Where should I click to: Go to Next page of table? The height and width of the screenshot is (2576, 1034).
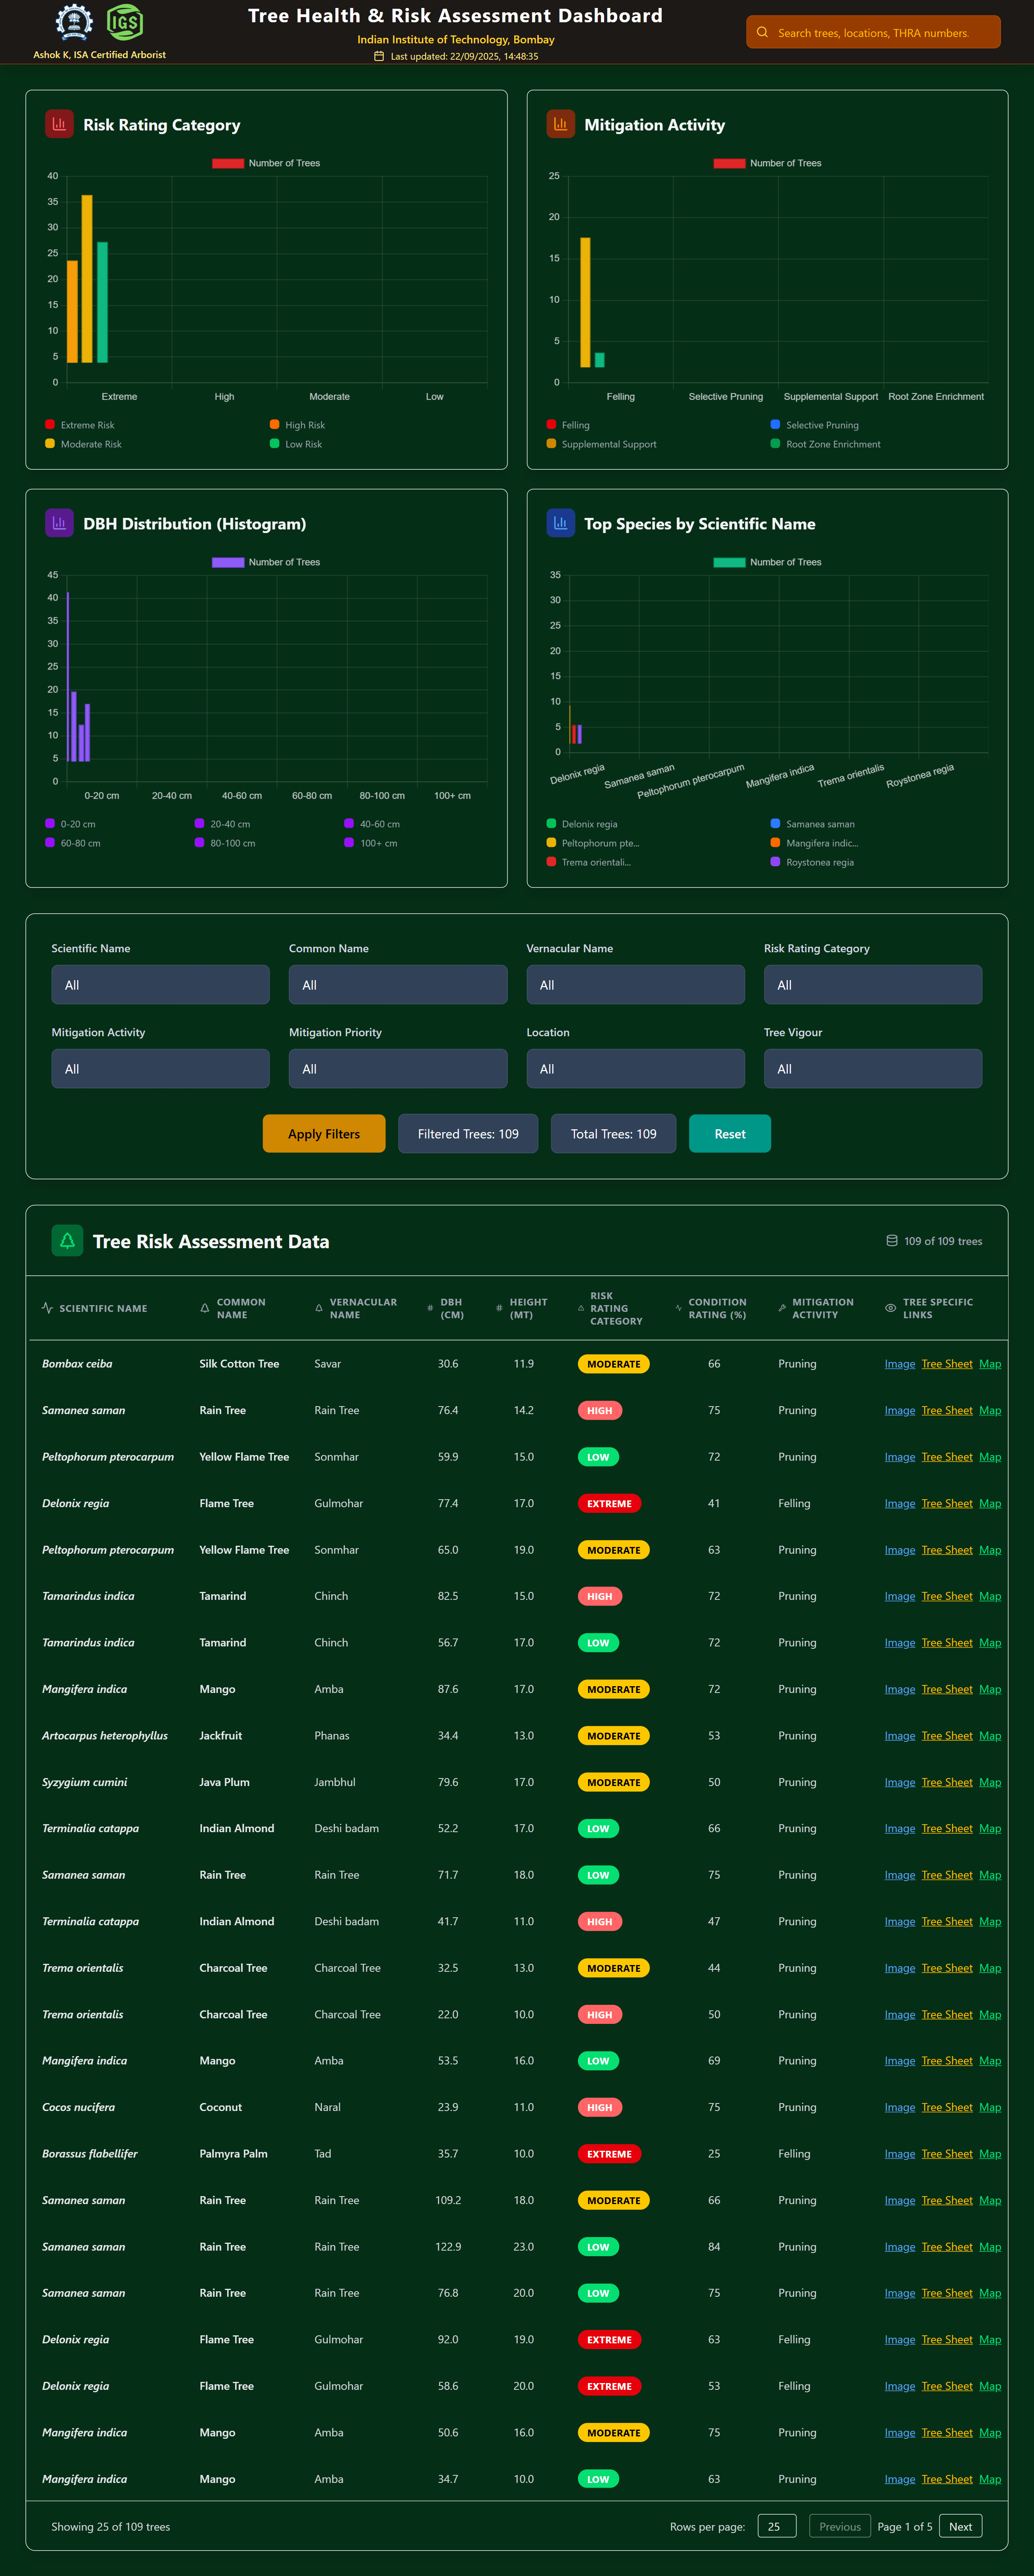click(960, 2526)
